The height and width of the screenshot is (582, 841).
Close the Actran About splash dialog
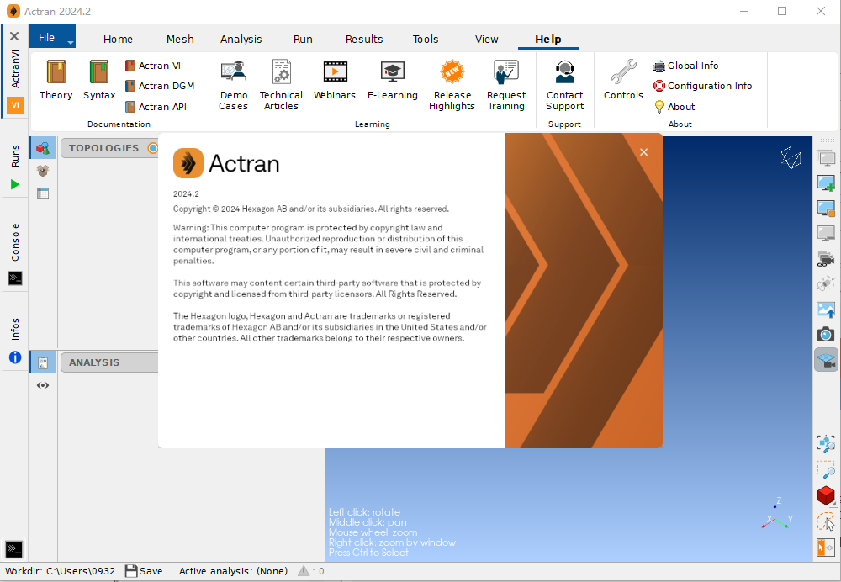pyautogui.click(x=643, y=152)
